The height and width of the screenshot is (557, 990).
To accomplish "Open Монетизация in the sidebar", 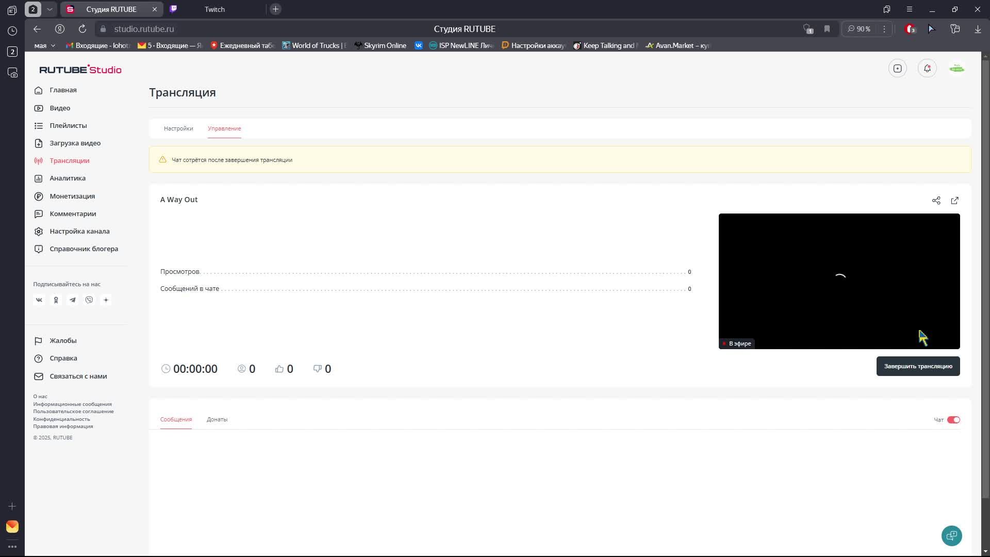I will click(72, 196).
